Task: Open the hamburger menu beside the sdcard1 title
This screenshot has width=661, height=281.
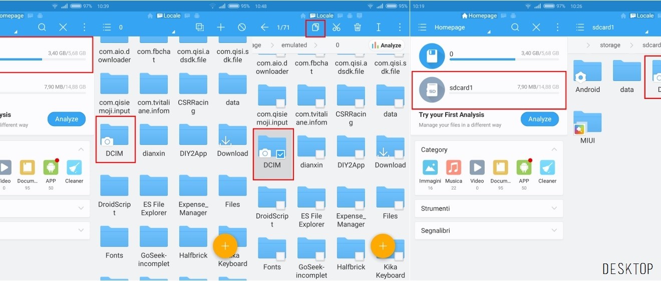Action: point(580,27)
